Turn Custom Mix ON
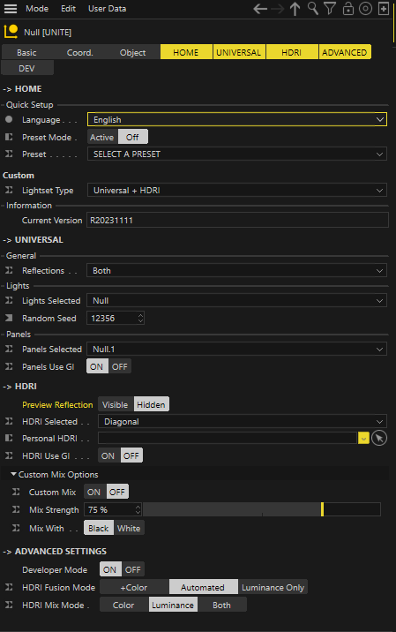 [x=93, y=492]
